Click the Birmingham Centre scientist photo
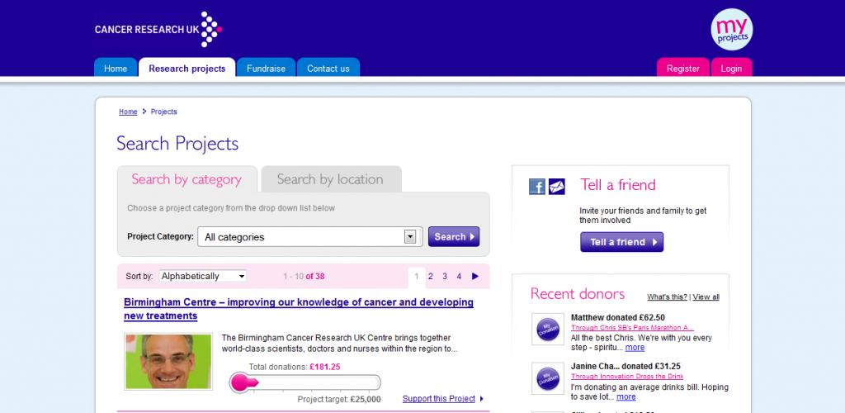845x413 pixels. (x=168, y=361)
